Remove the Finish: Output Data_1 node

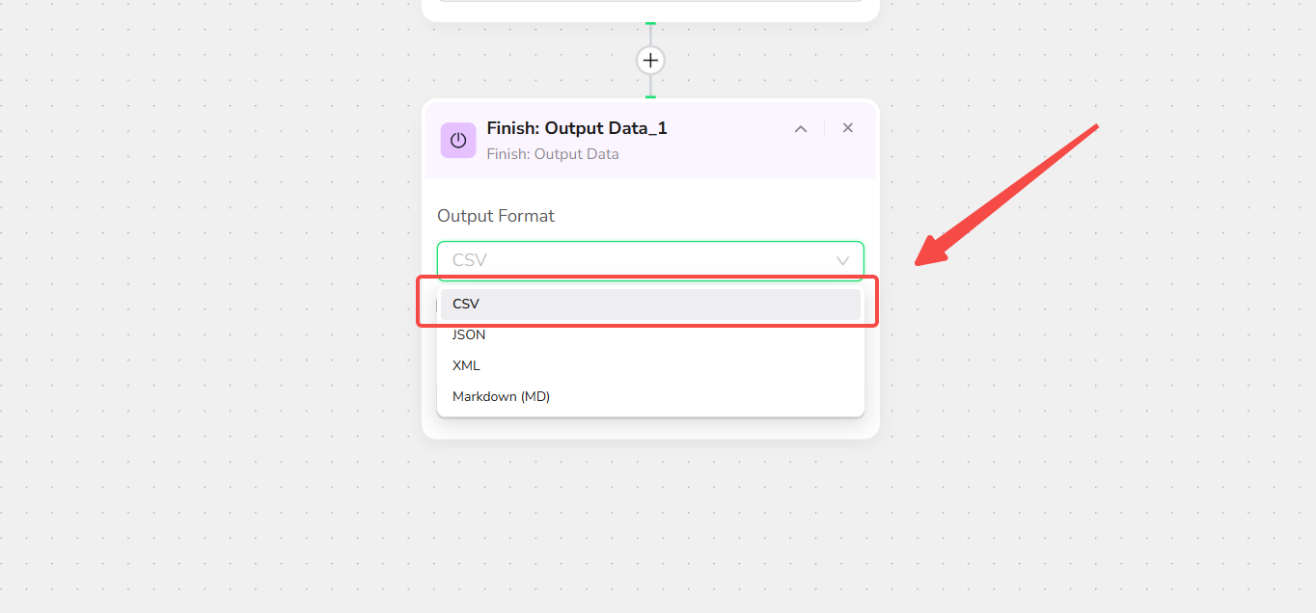(848, 128)
